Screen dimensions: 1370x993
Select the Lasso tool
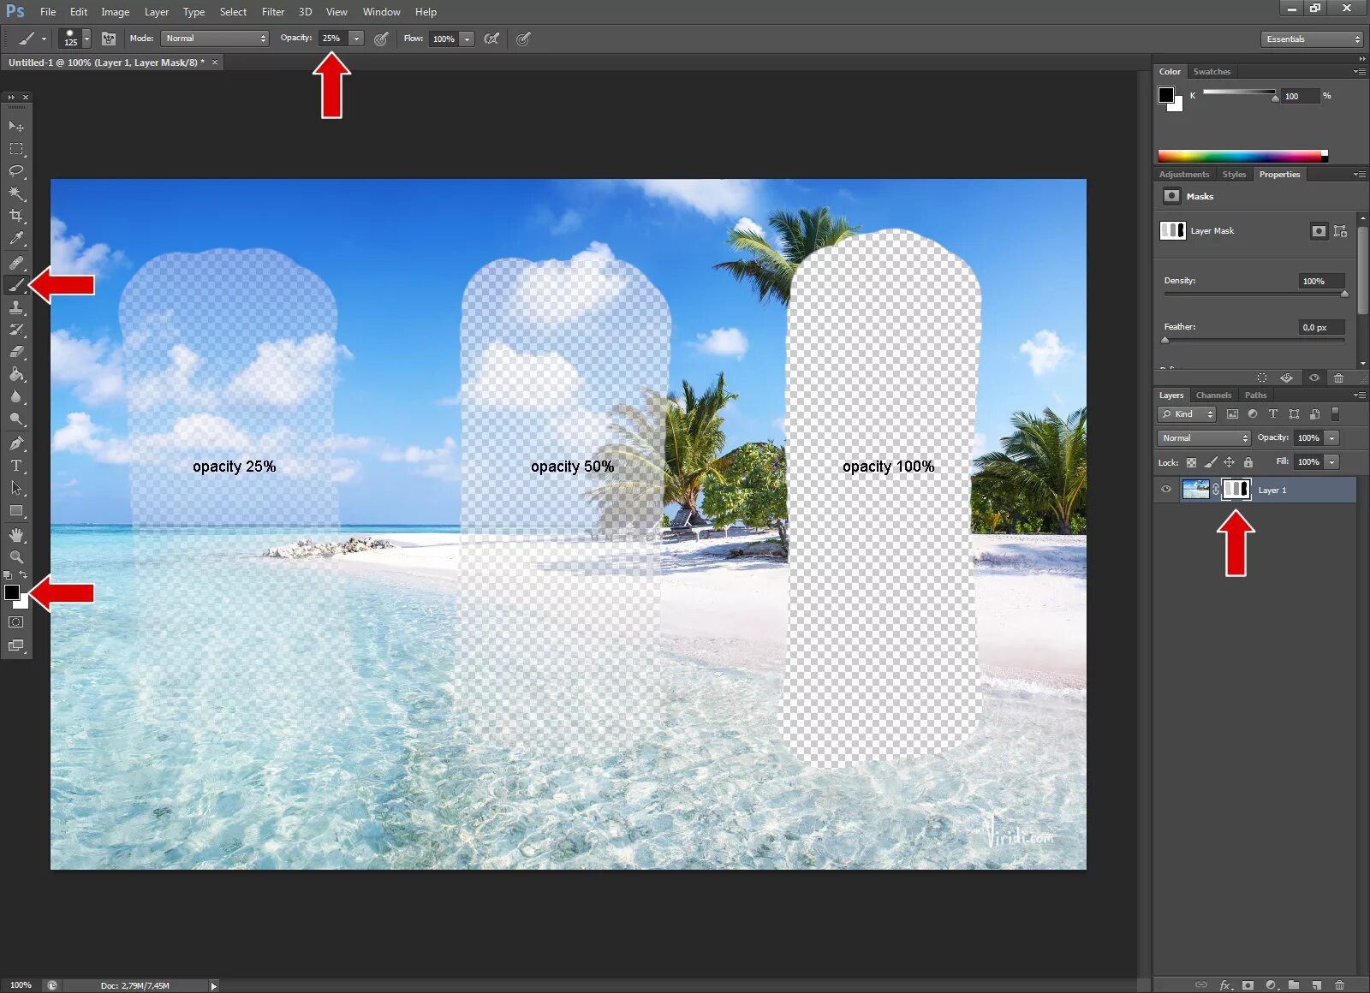click(x=16, y=171)
